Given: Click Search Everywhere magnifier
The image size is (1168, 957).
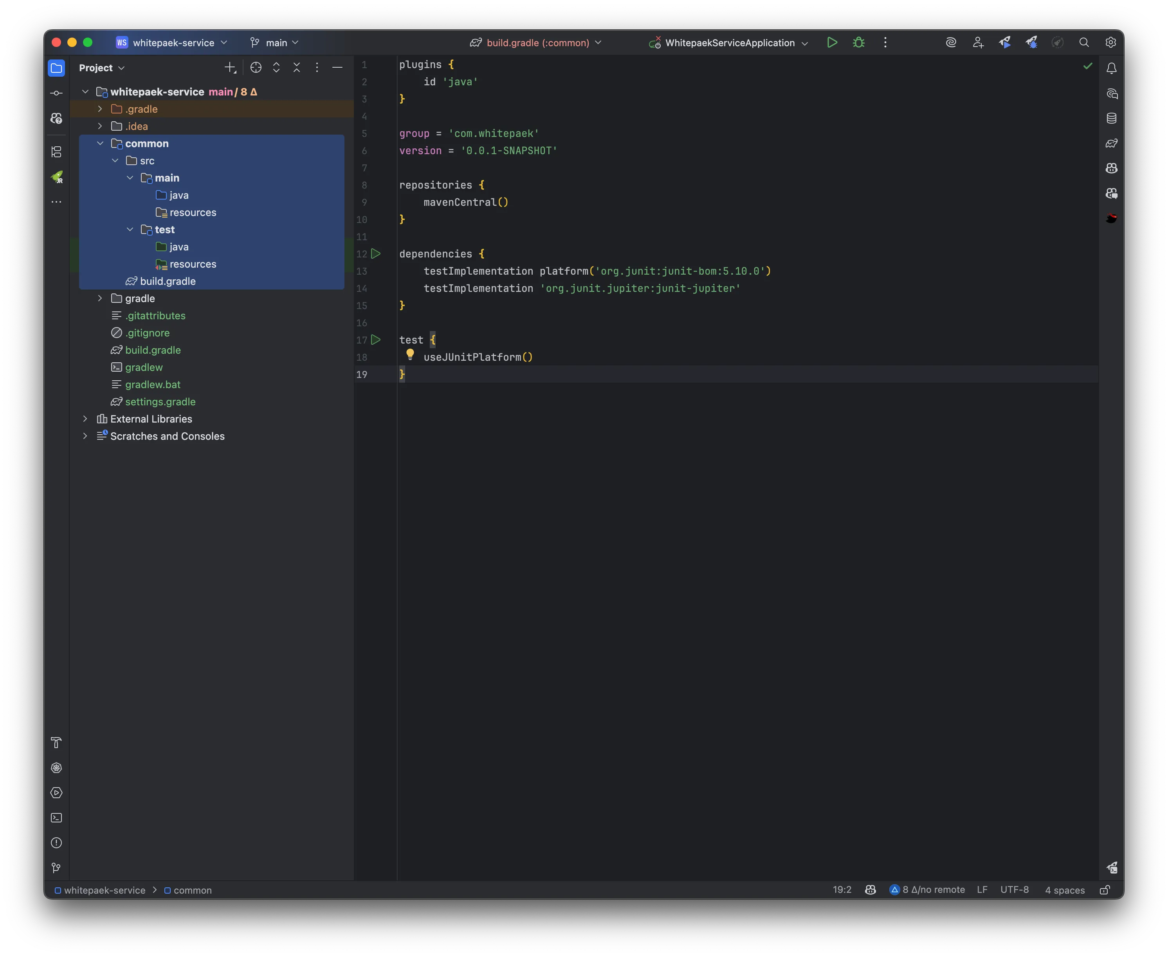Looking at the screenshot, I should [x=1083, y=42].
